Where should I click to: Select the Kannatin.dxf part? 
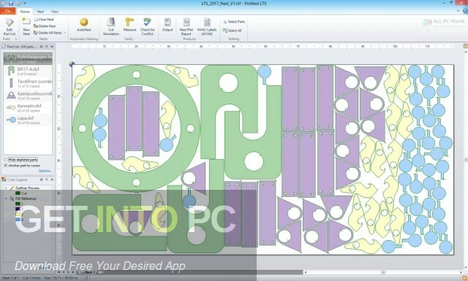28,108
